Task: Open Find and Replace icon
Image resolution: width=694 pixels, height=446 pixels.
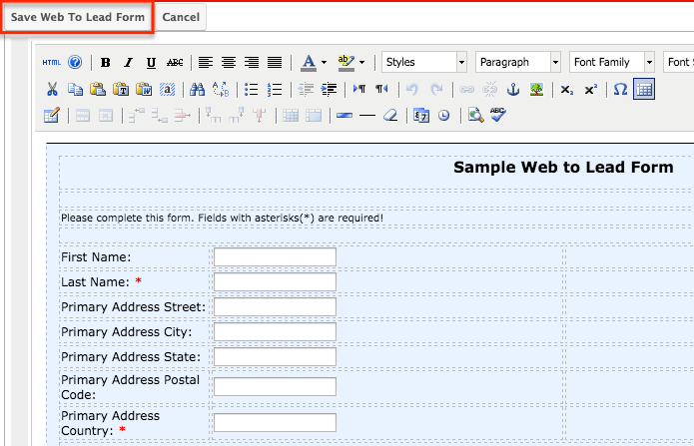Action: click(221, 90)
